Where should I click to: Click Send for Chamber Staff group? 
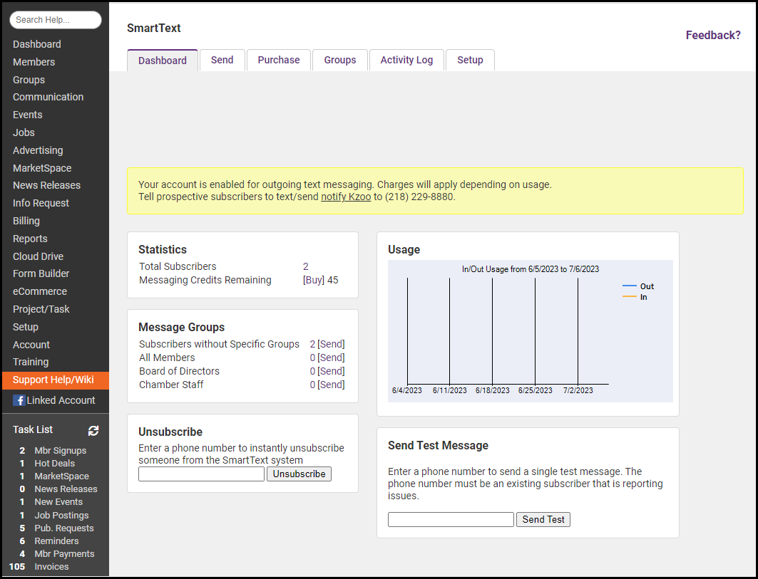(x=331, y=385)
